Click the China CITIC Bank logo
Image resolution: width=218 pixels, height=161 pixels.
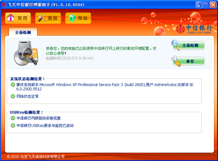tap(194, 29)
